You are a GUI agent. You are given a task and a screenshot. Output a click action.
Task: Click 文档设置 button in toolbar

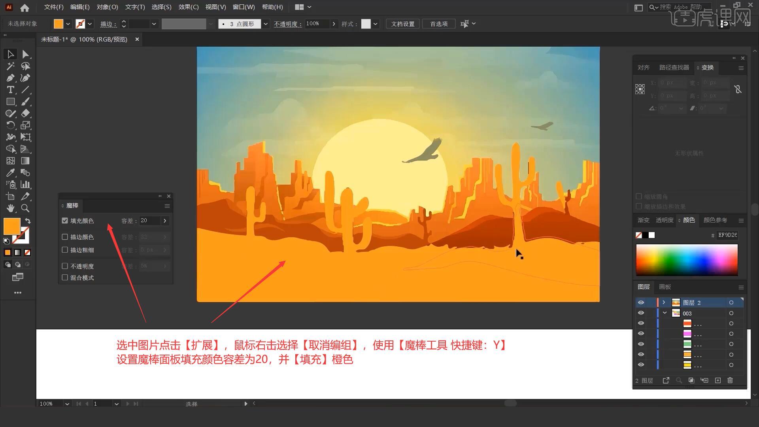[x=404, y=23]
